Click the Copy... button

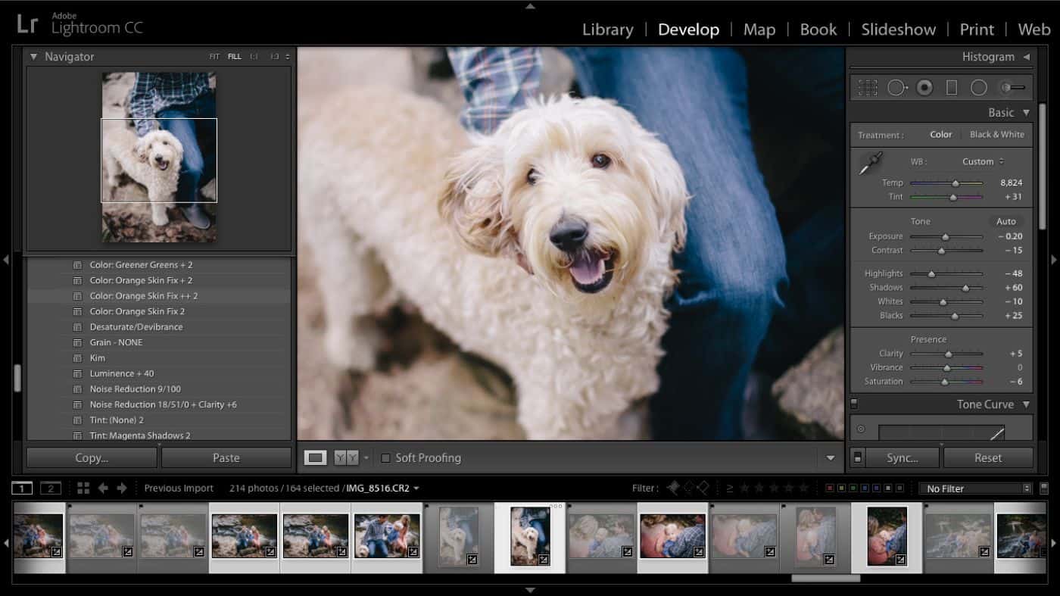point(92,457)
